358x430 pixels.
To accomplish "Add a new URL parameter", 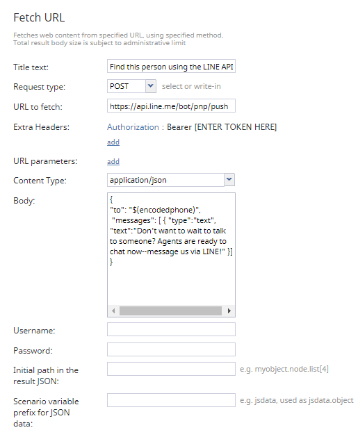I will [113, 161].
